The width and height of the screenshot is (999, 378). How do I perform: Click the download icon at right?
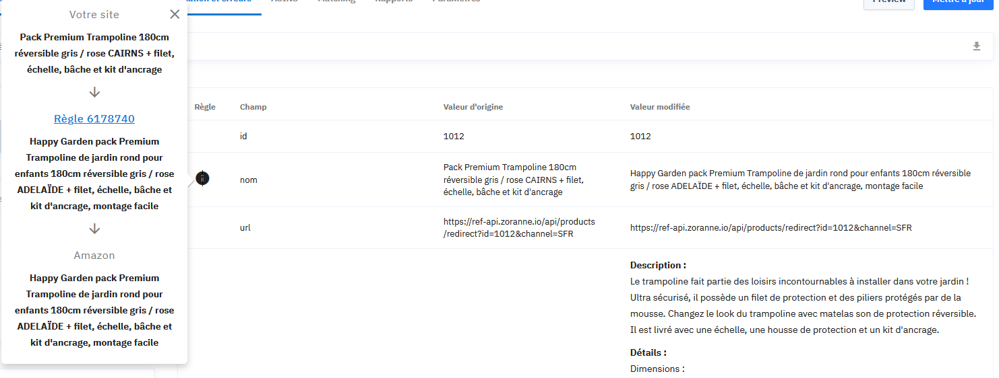976,46
